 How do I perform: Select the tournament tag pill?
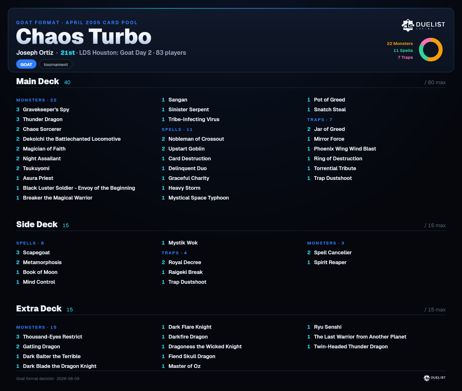click(x=56, y=64)
